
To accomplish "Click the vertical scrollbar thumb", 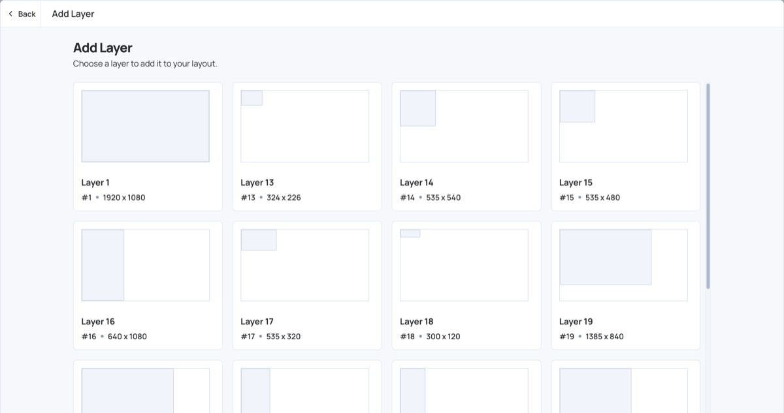I will click(708, 186).
